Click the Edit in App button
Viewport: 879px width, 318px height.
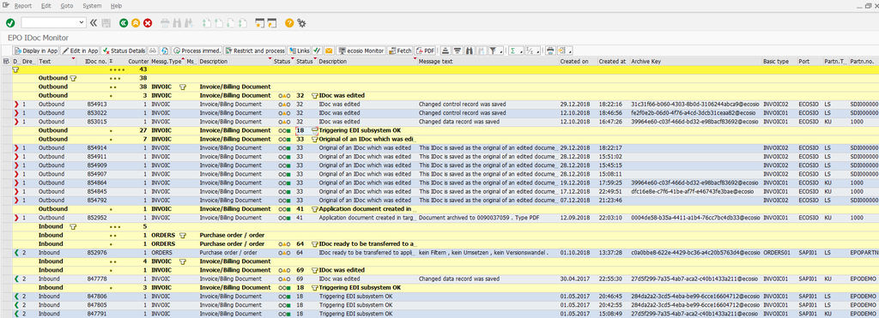coord(80,51)
